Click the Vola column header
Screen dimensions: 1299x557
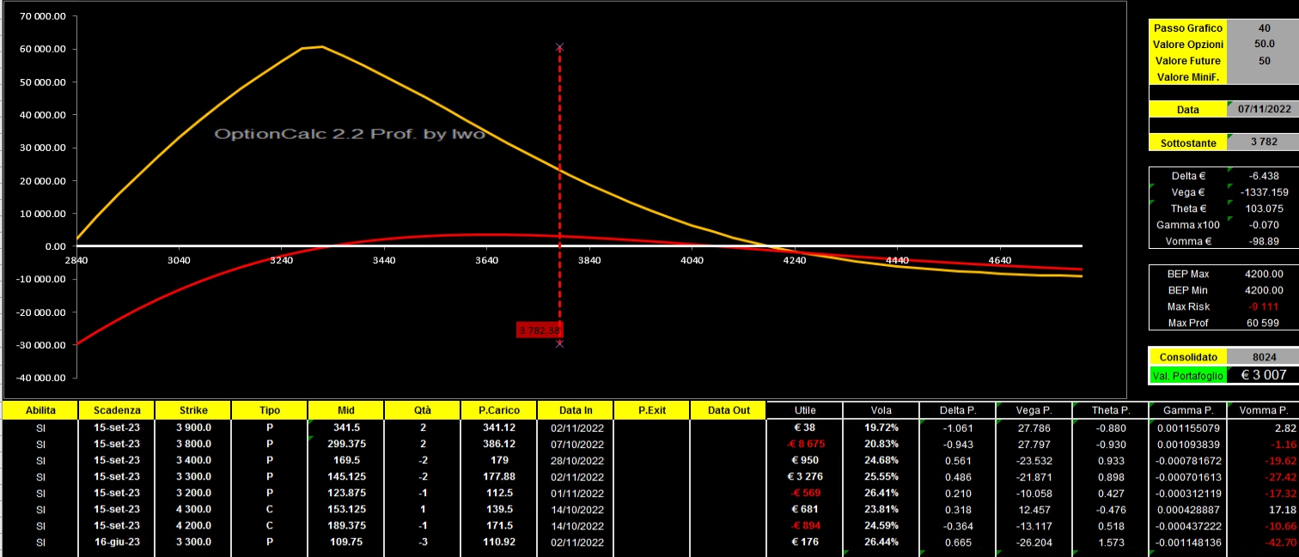pyautogui.click(x=881, y=410)
